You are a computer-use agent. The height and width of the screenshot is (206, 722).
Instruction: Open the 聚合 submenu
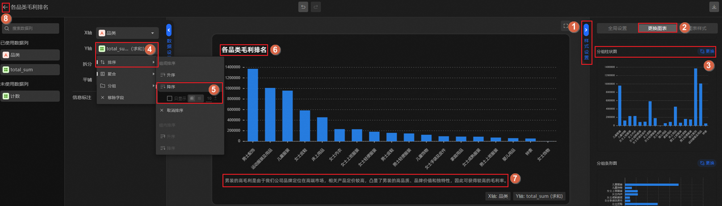click(x=126, y=74)
